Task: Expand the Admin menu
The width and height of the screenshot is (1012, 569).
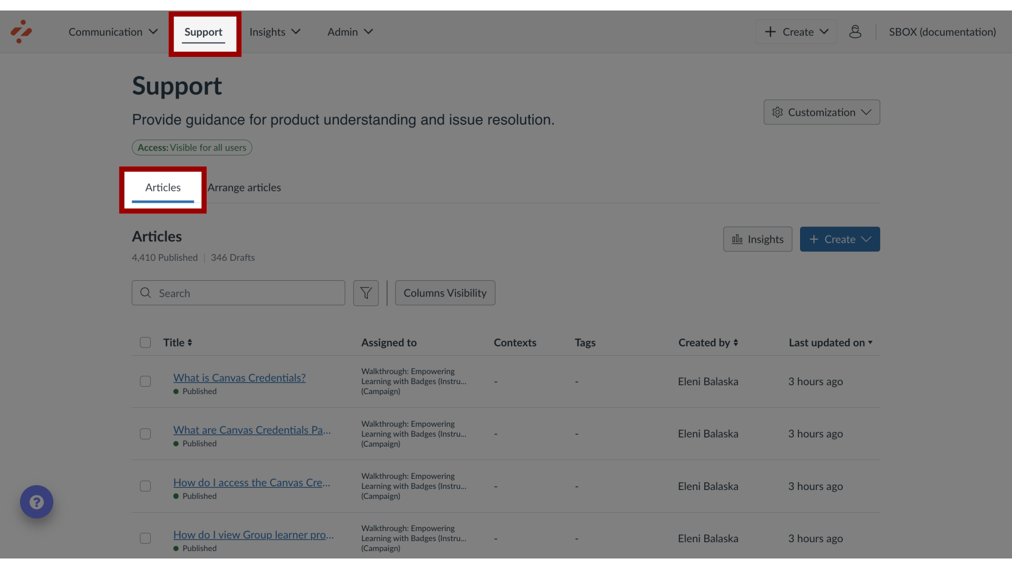Action: point(350,32)
